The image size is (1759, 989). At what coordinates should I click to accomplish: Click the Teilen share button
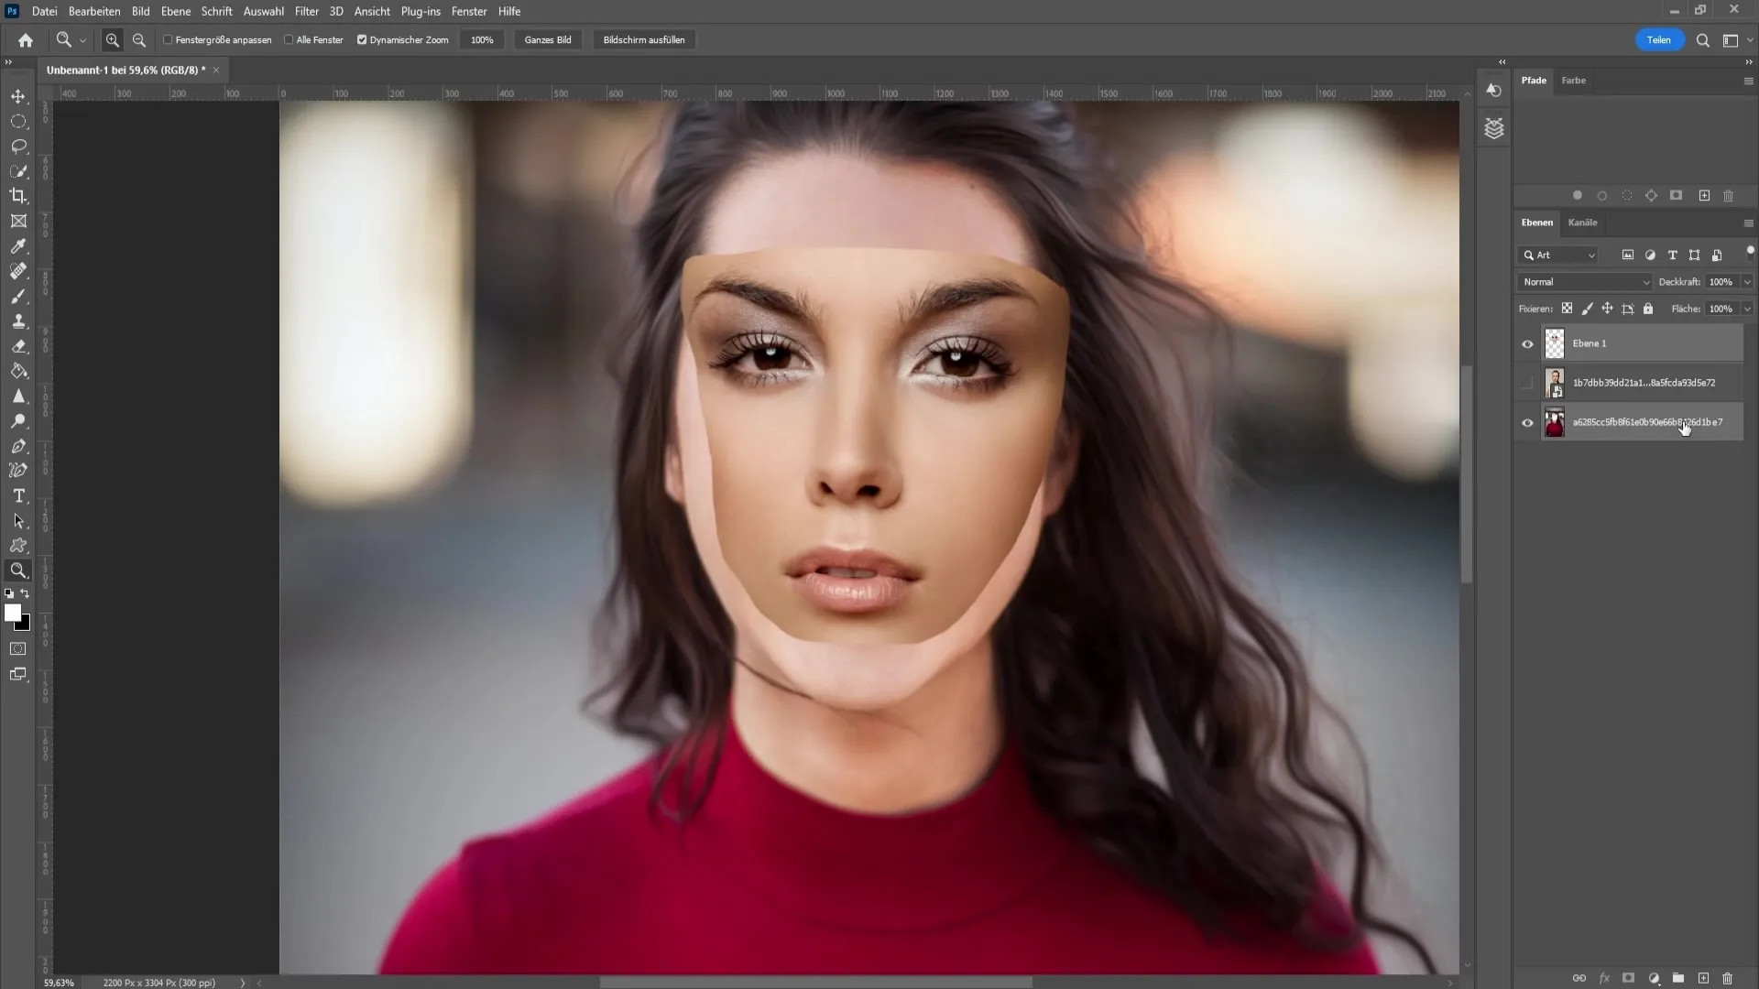(x=1660, y=40)
